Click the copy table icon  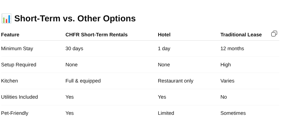274,33
